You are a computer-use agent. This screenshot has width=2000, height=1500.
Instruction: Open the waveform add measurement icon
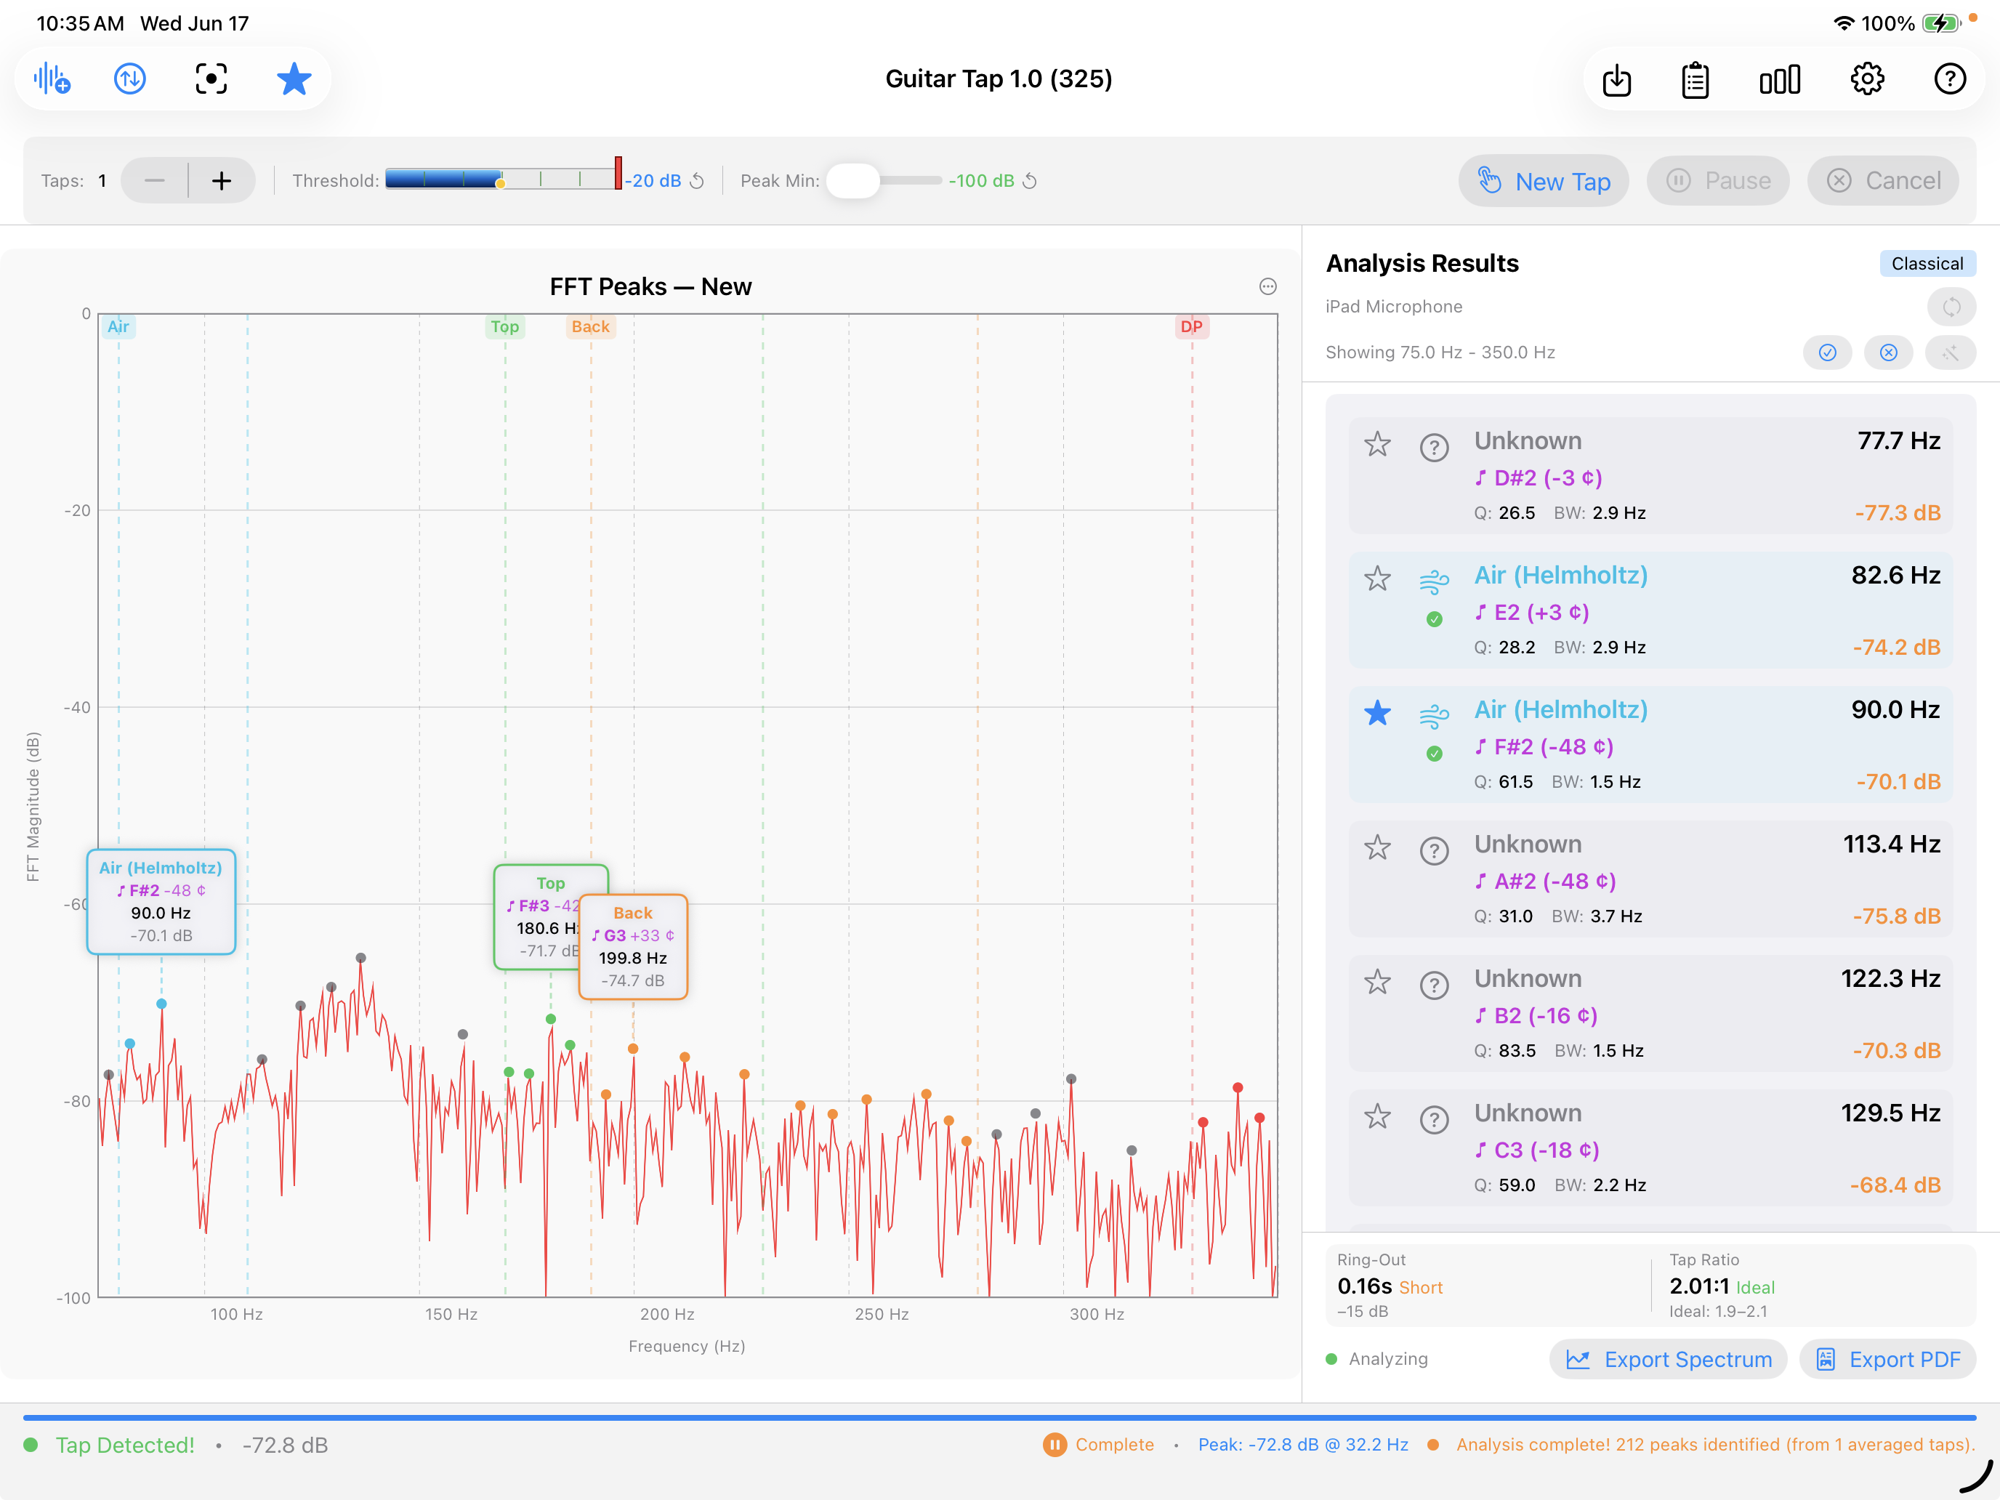(x=52, y=79)
